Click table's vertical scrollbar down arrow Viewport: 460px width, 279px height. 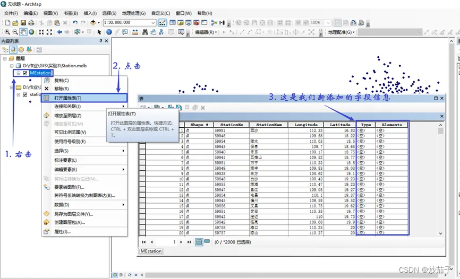440,233
